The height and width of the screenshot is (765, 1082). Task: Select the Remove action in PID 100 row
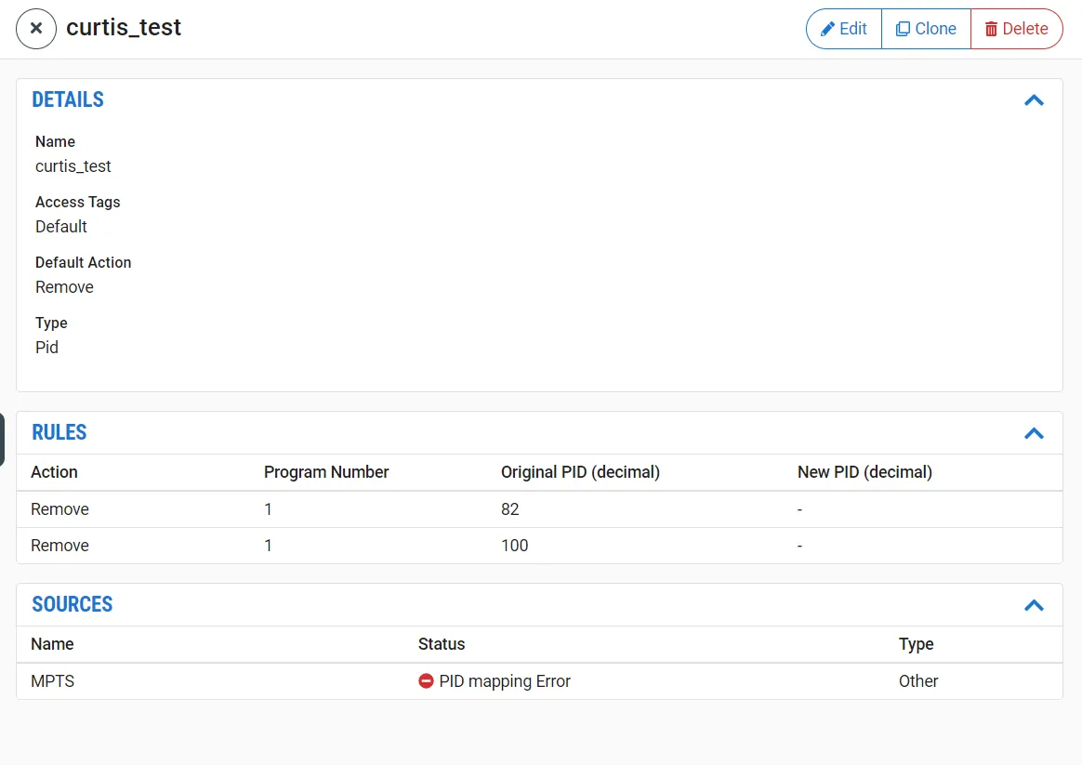(x=60, y=546)
